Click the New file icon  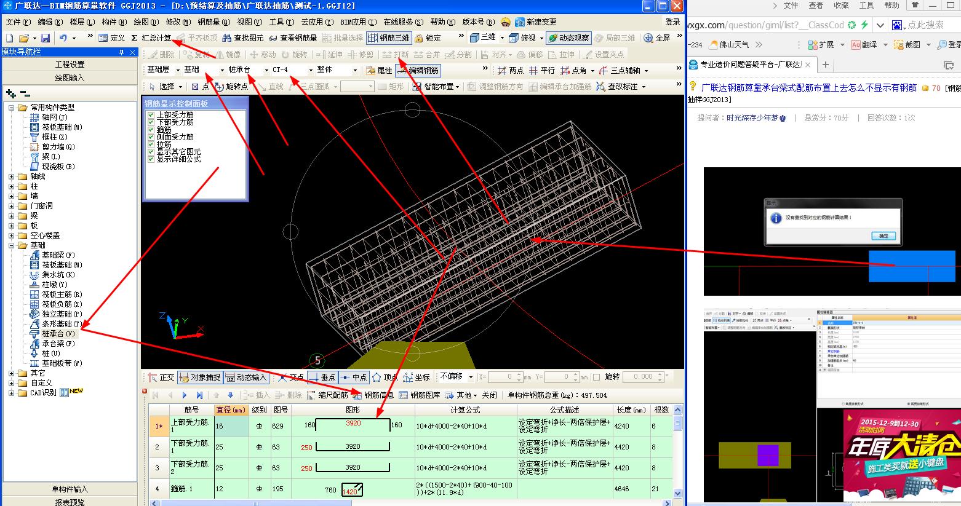pyautogui.click(x=9, y=38)
